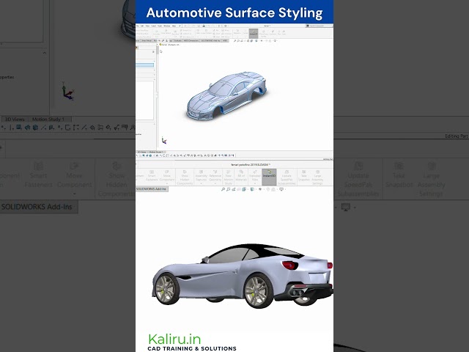Toggle Hide/Show Items eye above the rendered car
The height and width of the screenshot is (352, 469).
point(260,189)
